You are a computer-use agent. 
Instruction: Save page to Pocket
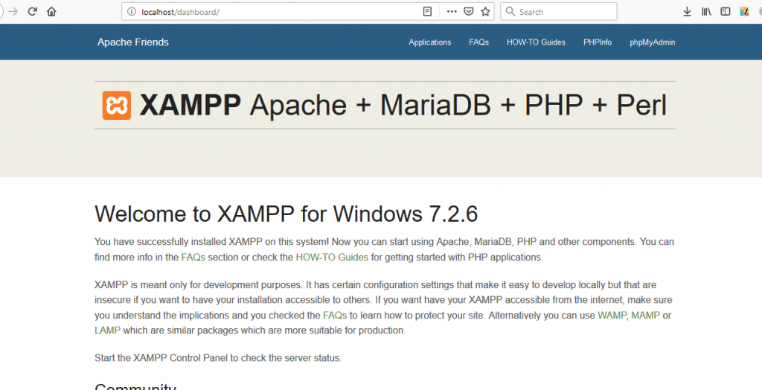pos(469,12)
